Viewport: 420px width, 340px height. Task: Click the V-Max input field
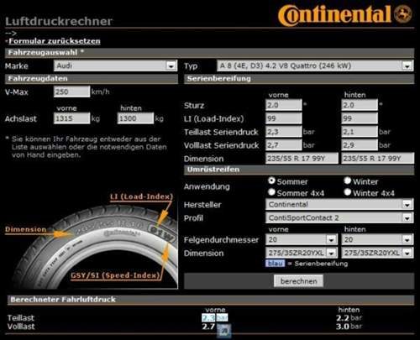(x=72, y=92)
